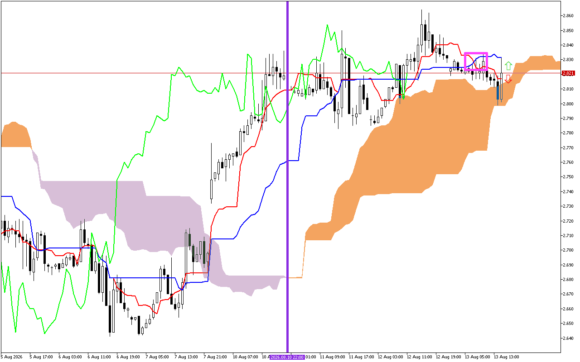
Task: Click the 10 Aug 07:00 time label
Action: (x=245, y=357)
